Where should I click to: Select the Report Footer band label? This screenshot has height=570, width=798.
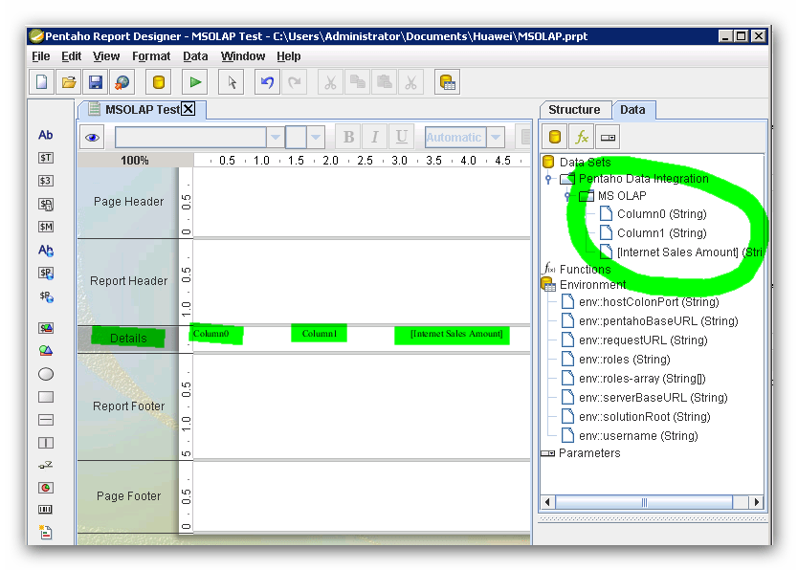129,406
